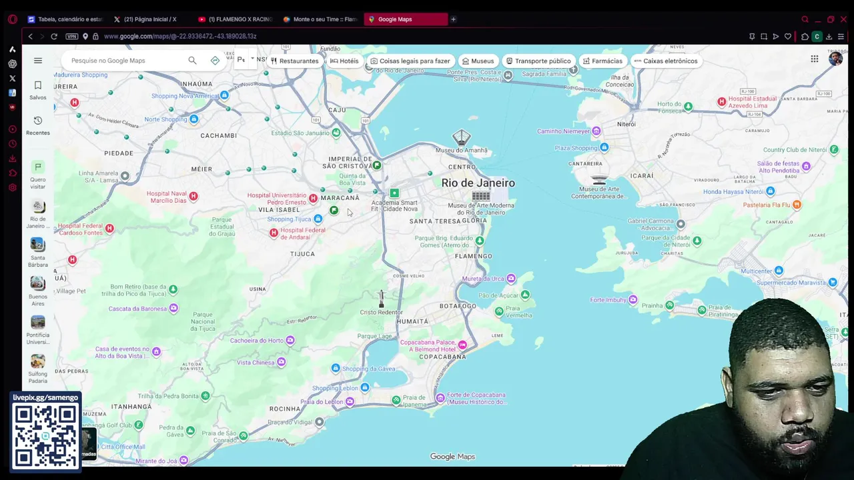Filter map by Museus
854x480 pixels.
tap(478, 61)
